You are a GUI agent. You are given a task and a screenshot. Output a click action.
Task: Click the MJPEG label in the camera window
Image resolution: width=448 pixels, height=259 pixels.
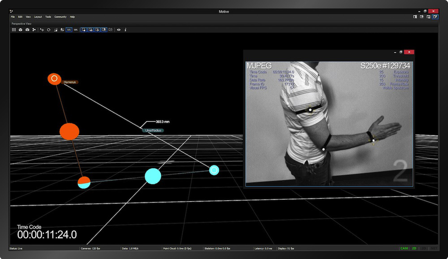tap(259, 66)
